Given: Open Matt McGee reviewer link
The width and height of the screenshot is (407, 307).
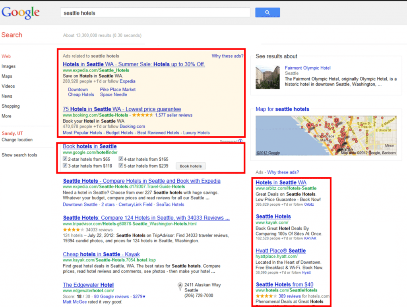Looking at the screenshot, I should click(75, 302).
